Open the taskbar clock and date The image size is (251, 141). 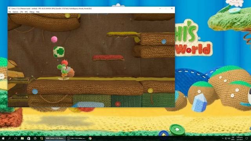[240, 138]
